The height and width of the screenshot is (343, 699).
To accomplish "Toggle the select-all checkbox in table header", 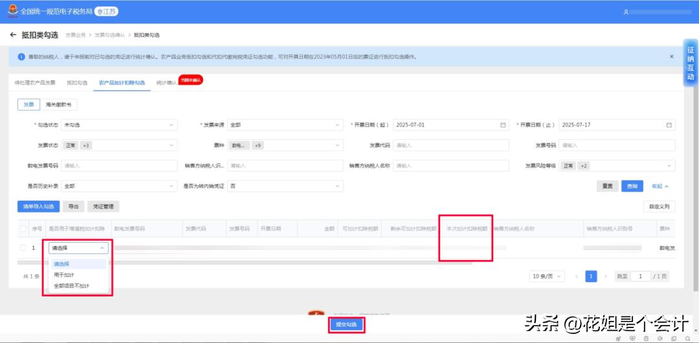I will [x=23, y=229].
